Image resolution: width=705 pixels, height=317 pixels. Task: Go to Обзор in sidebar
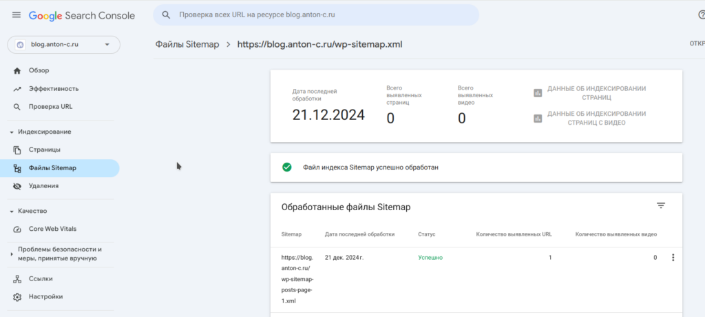(x=39, y=70)
